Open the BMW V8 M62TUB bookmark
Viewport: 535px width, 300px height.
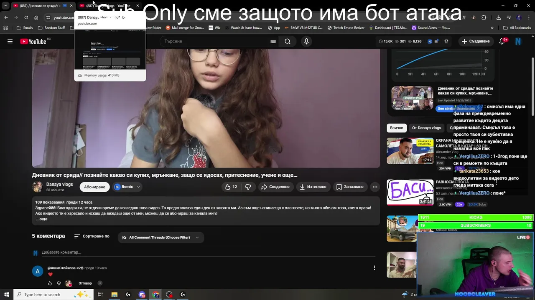click(303, 28)
